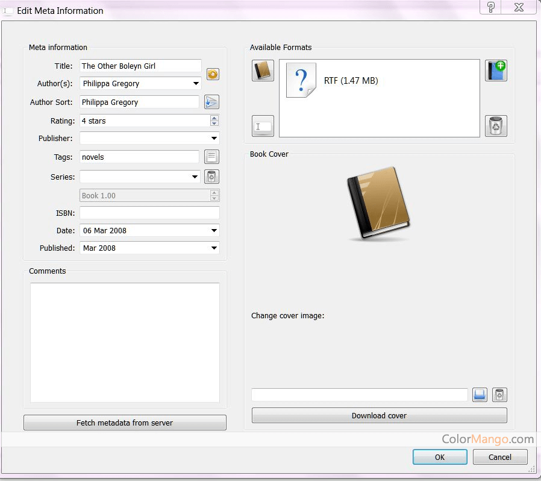Click remove selected format trash icon

point(496,126)
